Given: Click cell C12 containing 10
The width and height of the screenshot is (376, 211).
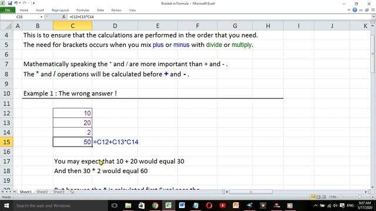Looking at the screenshot, I should [x=72, y=113].
